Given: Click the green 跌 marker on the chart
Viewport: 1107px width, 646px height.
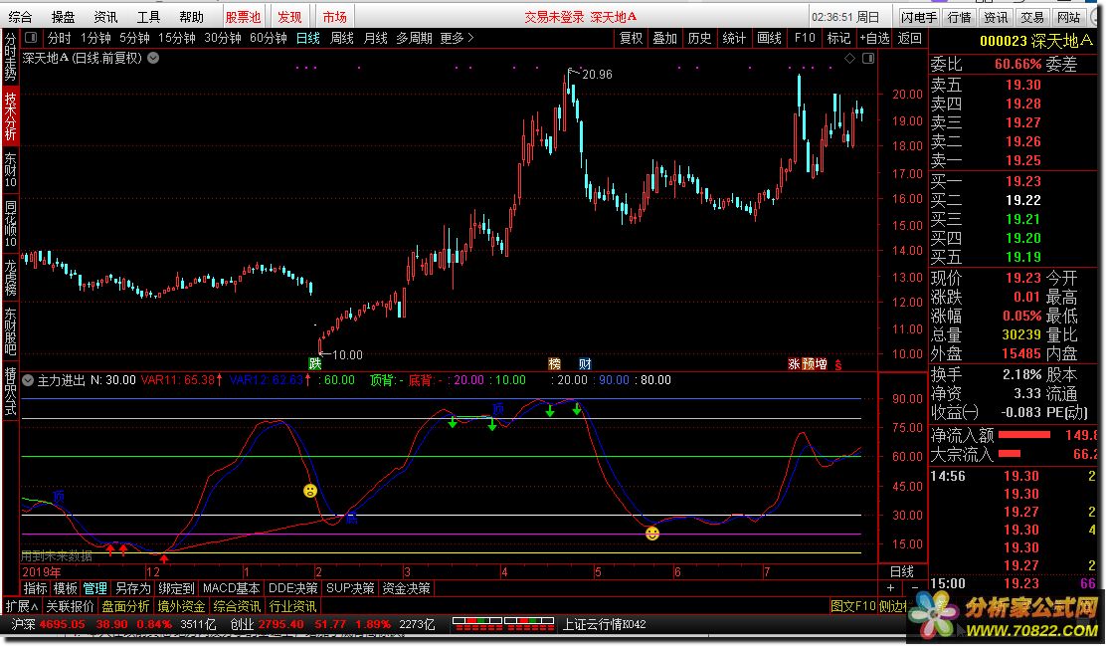Looking at the screenshot, I should [x=315, y=364].
